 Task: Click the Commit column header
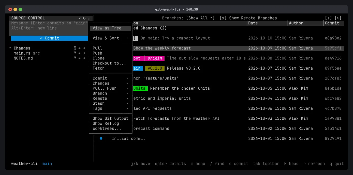[x=332, y=23]
